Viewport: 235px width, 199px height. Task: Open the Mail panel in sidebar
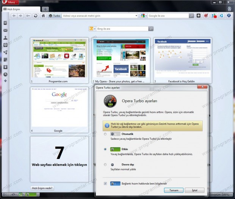click(x=5, y=30)
